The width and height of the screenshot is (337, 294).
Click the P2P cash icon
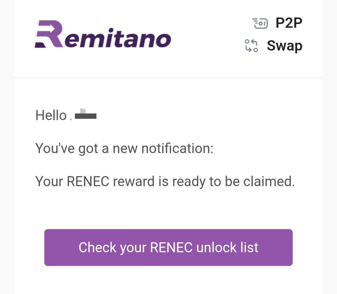[260, 23]
